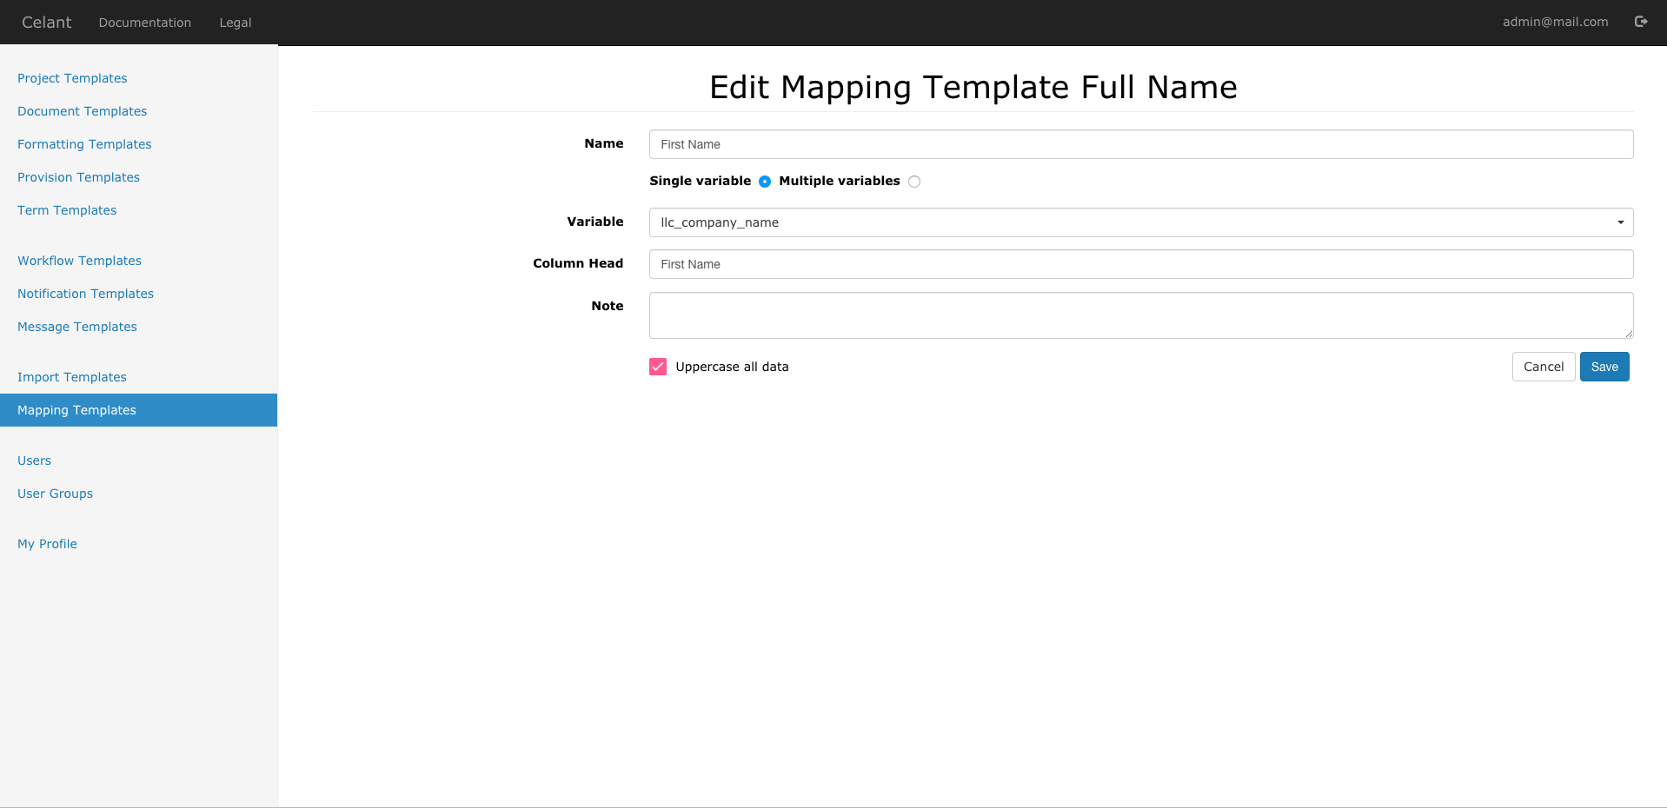The image size is (1667, 808).
Task: Save the mapping template changes
Action: (1604, 367)
